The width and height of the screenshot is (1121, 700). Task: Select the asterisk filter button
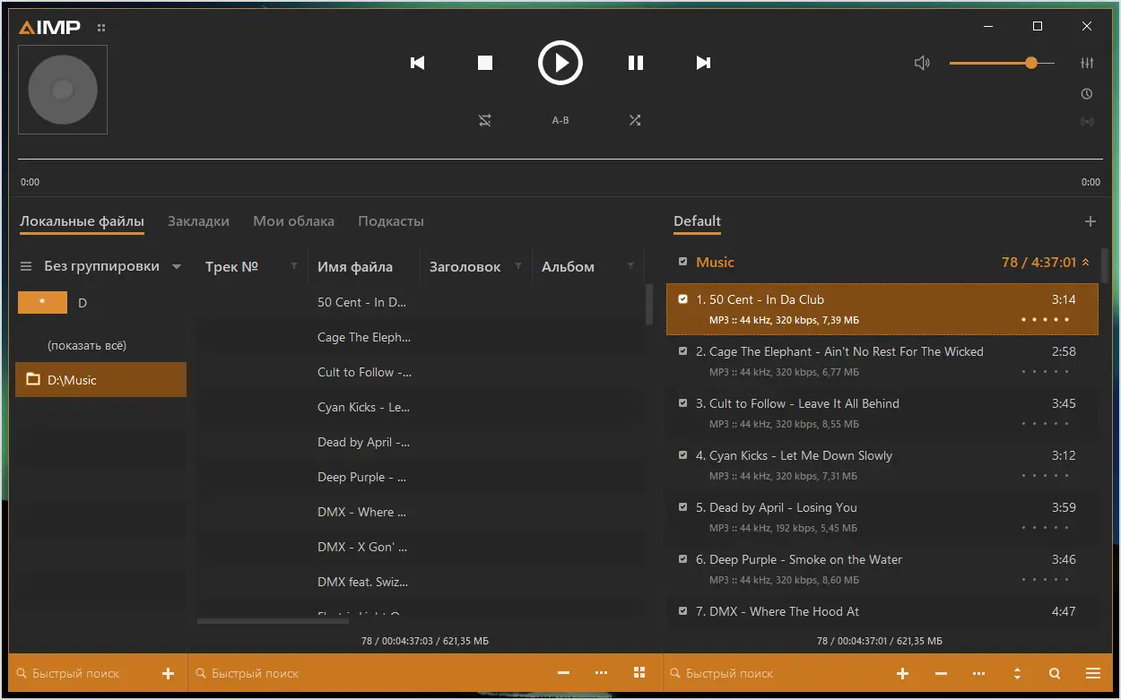tap(42, 303)
